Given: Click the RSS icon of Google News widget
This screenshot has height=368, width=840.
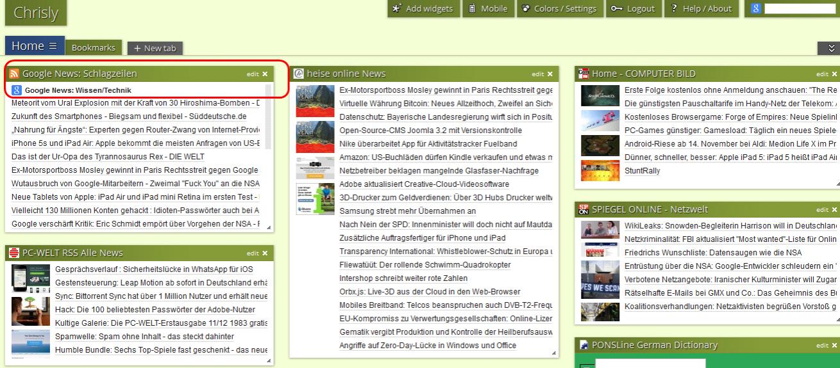Looking at the screenshot, I should click(x=14, y=74).
